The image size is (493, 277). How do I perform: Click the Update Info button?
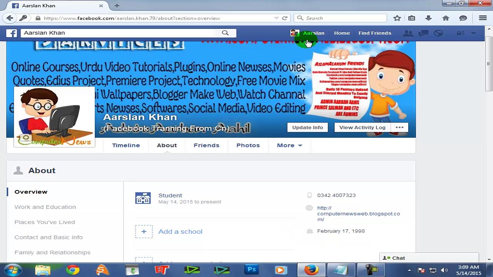coord(307,127)
